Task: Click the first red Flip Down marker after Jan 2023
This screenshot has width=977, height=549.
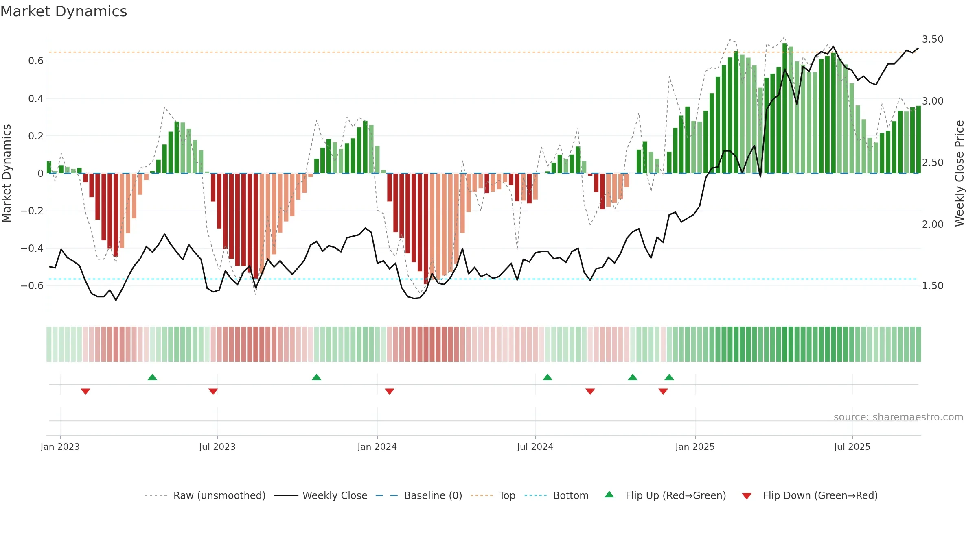Action: pos(85,391)
